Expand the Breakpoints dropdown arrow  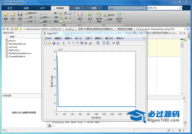pyautogui.click(x=80, y=22)
